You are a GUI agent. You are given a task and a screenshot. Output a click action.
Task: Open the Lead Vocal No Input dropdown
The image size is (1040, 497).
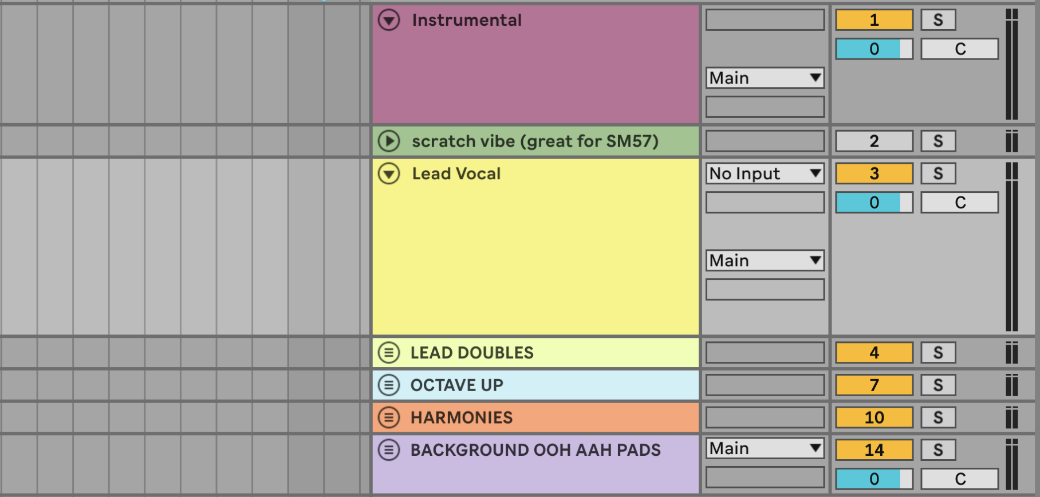click(765, 173)
